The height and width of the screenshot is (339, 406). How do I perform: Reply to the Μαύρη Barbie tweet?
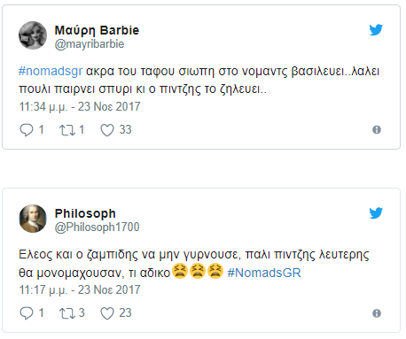27,130
